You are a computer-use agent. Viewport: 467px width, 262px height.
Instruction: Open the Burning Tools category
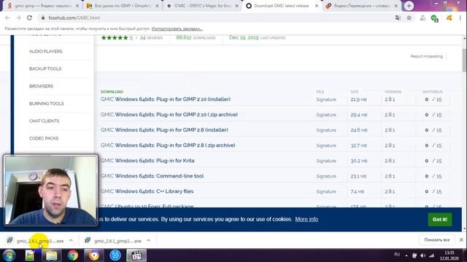47,103
